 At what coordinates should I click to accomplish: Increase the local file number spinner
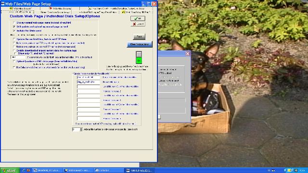[x=81, y=128]
